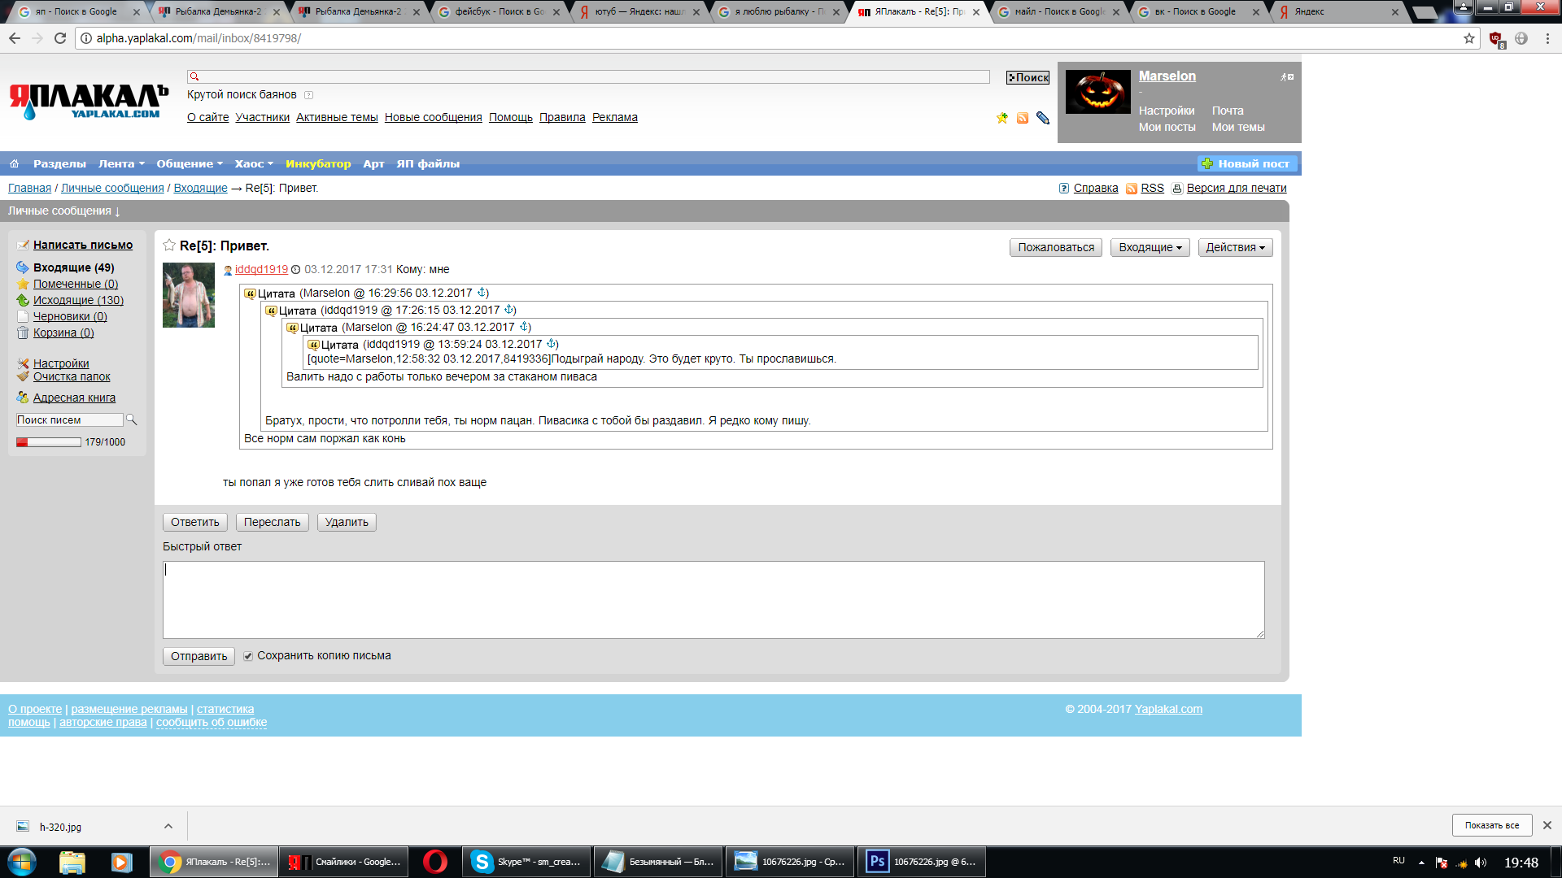Click the mail search magnifier icon

coord(132,419)
